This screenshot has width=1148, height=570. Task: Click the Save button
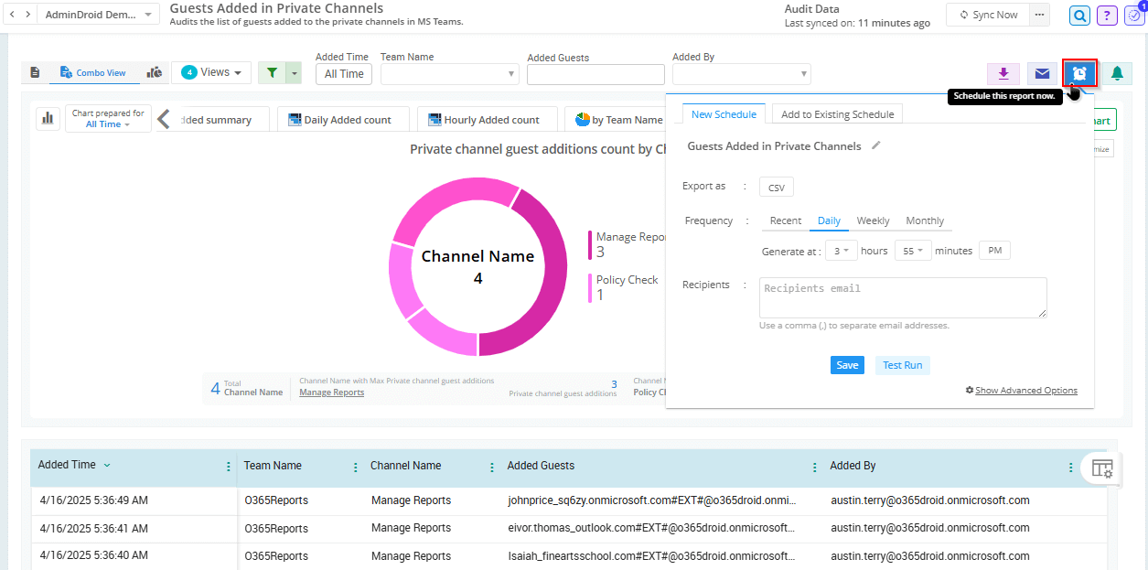(x=847, y=365)
